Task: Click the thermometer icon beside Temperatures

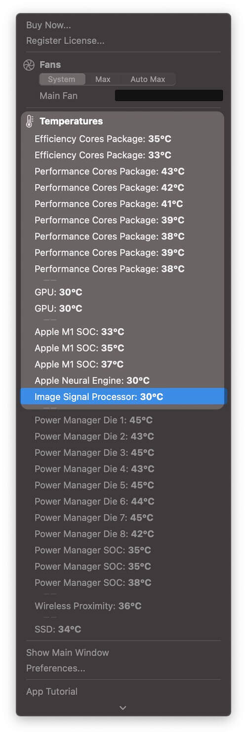Action: 29,121
